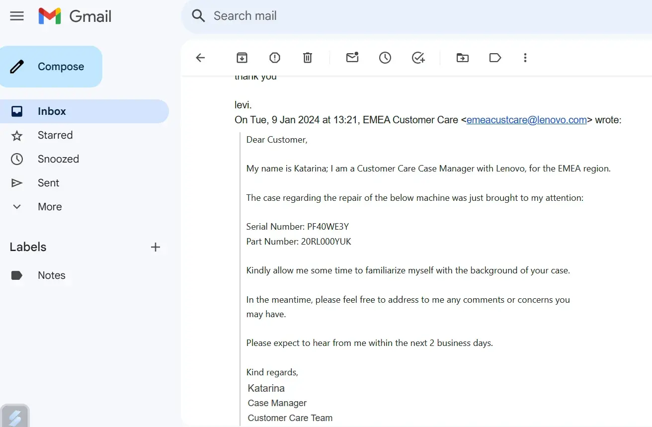View Sent mail folder

[48, 183]
